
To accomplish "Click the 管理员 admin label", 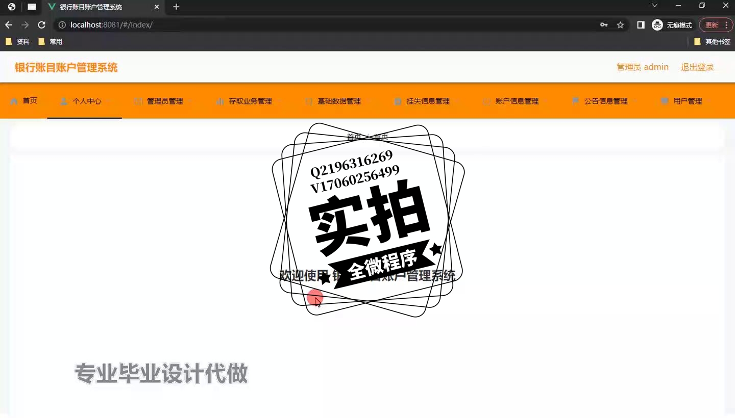I will pyautogui.click(x=643, y=67).
